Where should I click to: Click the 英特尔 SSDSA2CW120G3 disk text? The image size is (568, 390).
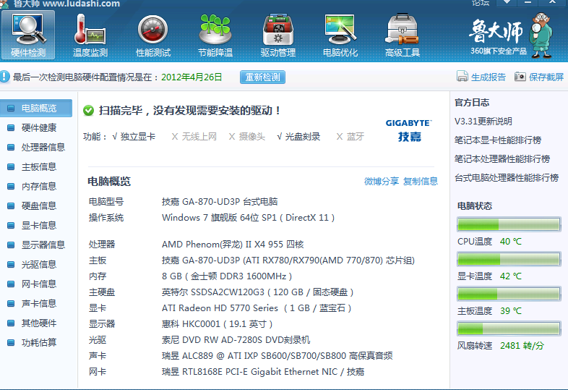click(x=257, y=292)
